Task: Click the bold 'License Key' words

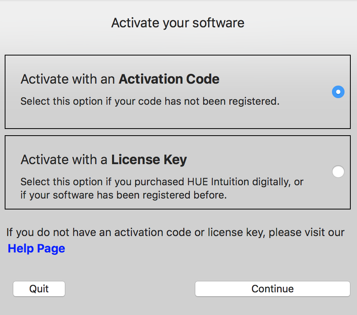Action: [149, 160]
